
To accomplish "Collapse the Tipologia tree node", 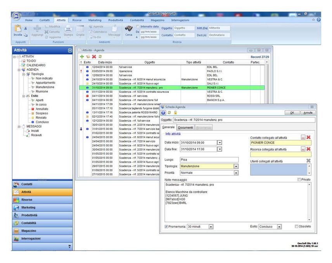I will (24, 74).
